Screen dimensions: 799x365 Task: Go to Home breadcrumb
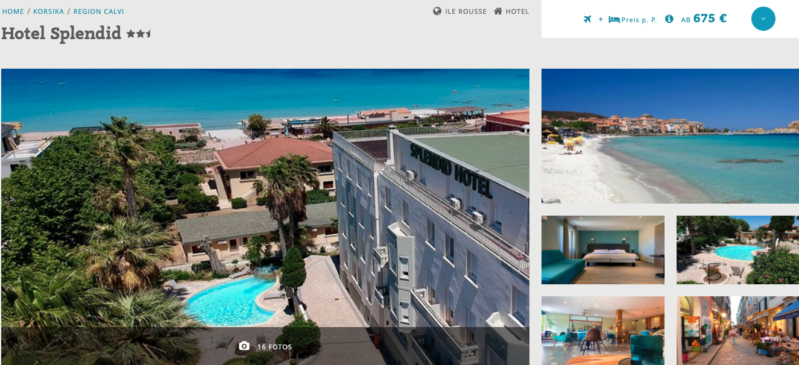click(13, 11)
